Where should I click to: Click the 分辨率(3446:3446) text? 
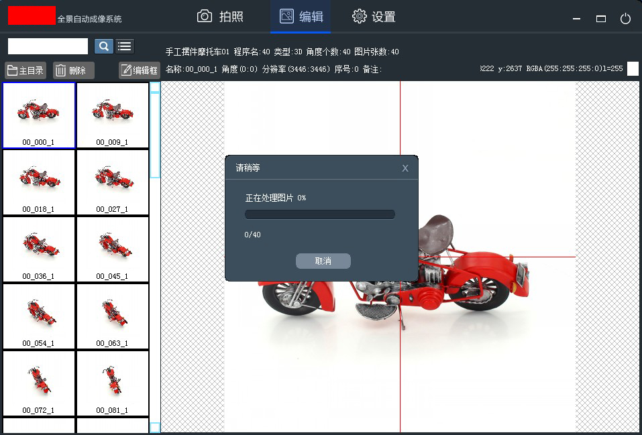(x=296, y=69)
